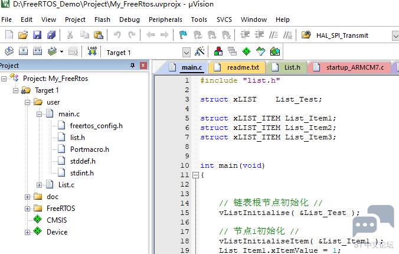This screenshot has width=399, height=254.
Task: Select stddef.h in project tree
Action: click(83, 161)
